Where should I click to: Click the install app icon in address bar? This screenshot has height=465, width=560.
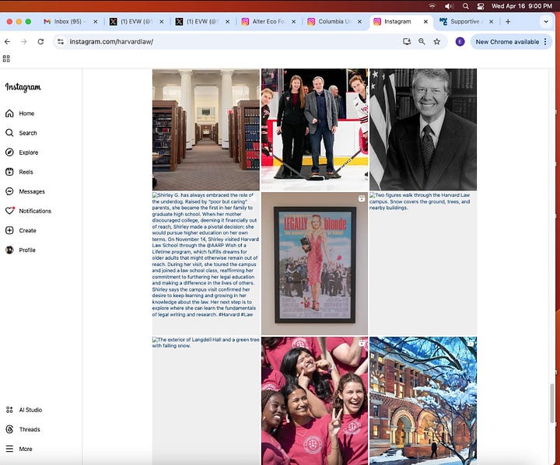click(407, 42)
